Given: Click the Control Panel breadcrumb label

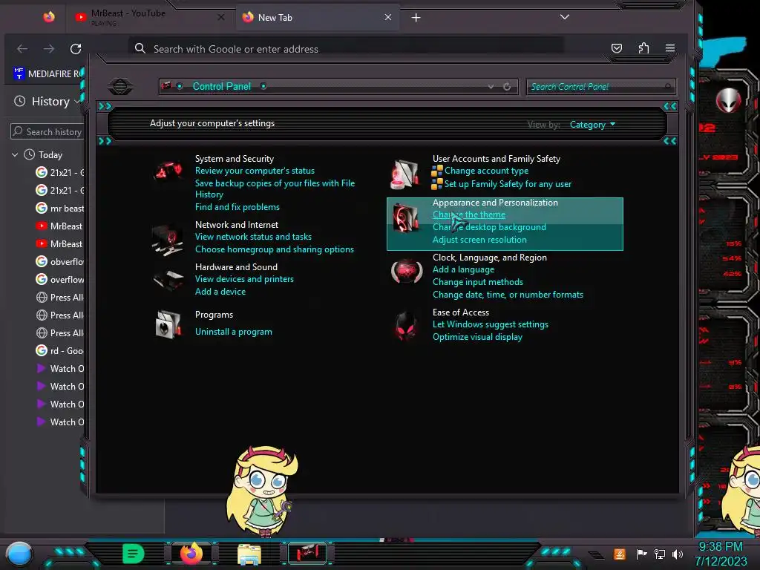Looking at the screenshot, I should click(x=221, y=86).
